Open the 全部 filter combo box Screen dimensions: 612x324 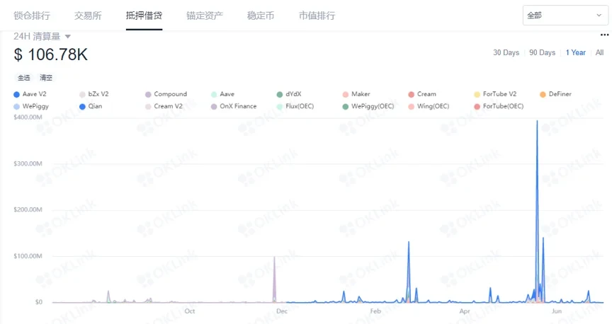pos(565,16)
